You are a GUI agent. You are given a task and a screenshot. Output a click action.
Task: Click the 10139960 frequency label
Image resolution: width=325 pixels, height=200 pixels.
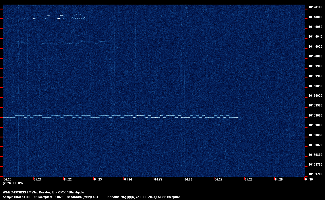coord(315,76)
